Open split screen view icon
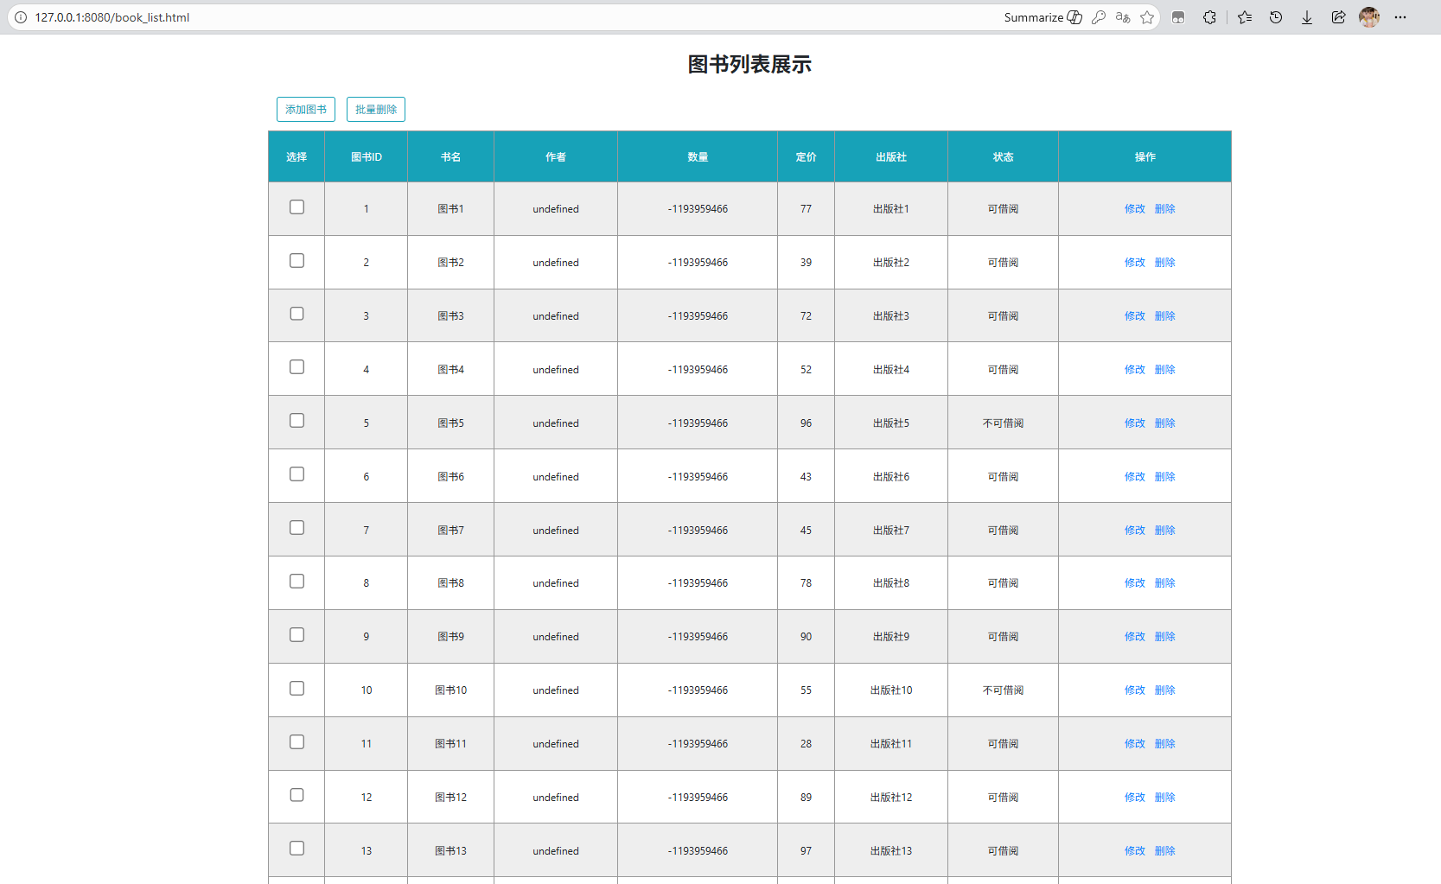This screenshot has width=1441, height=884. pyautogui.click(x=1178, y=17)
